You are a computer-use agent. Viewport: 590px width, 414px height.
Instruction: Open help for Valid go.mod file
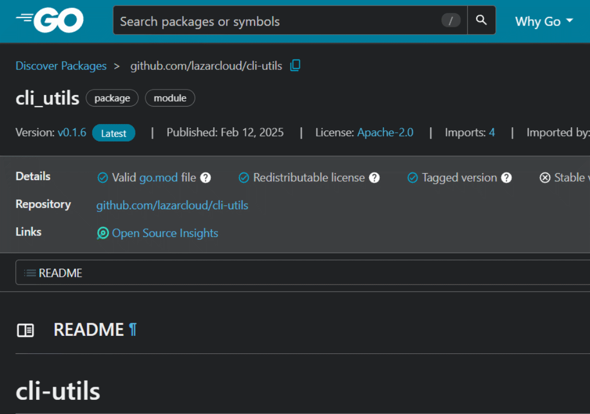click(x=205, y=178)
